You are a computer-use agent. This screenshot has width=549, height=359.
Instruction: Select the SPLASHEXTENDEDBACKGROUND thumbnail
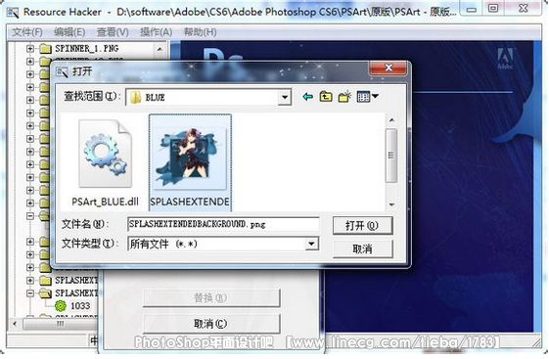pos(190,158)
